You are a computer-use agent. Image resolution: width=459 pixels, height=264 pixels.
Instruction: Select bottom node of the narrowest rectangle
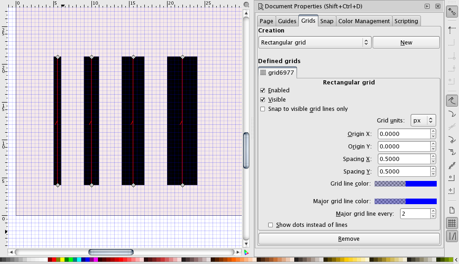58,185
